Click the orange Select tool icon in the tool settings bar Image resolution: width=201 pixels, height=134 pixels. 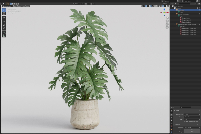[x=7, y=4]
